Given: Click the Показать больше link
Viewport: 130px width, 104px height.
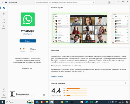Looking at the screenshot, I should pos(57,76).
